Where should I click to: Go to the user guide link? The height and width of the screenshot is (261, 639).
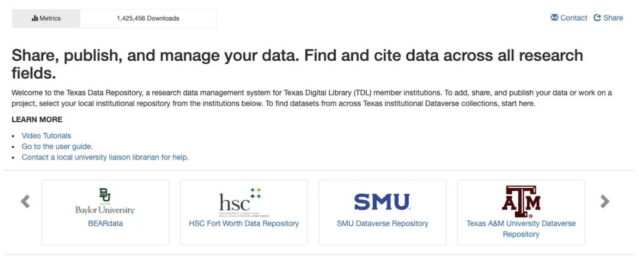(x=57, y=146)
